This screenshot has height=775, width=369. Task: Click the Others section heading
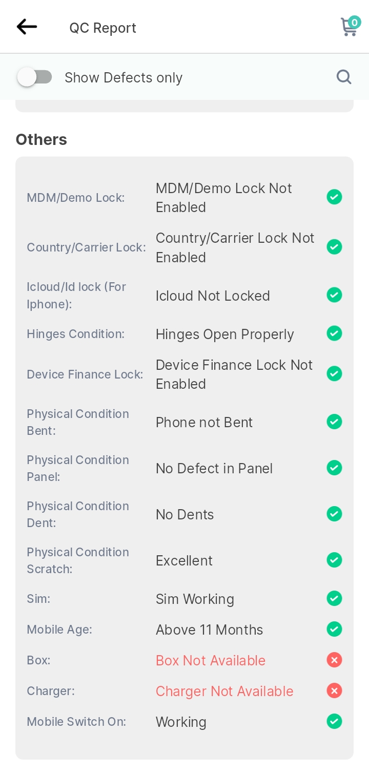42,139
